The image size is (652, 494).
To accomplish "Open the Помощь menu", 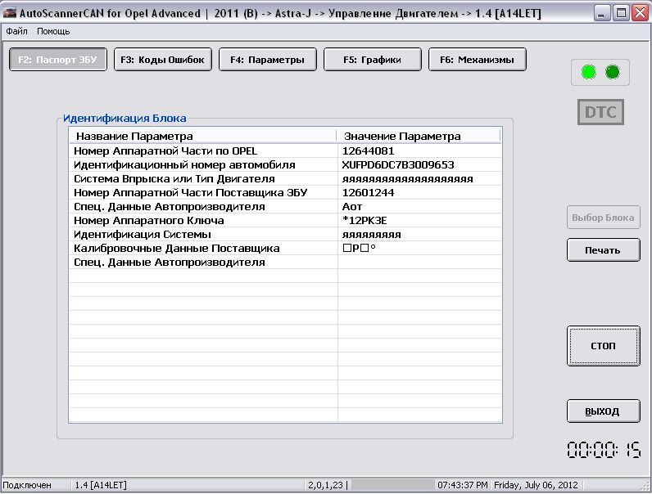I will pos(53,31).
